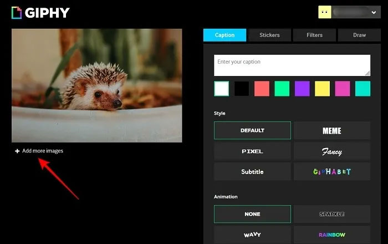Select the Subtitle caption style

pos(252,172)
